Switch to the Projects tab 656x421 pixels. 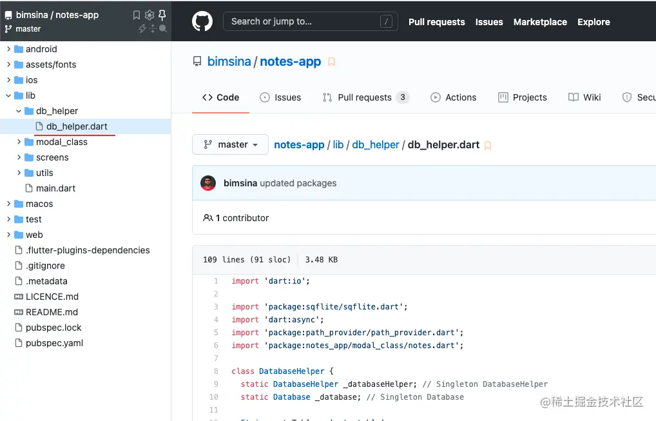522,97
